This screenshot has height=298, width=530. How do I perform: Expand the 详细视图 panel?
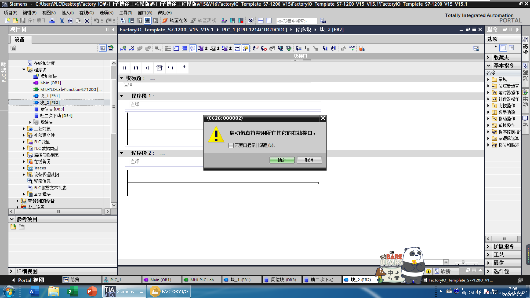(x=11, y=271)
